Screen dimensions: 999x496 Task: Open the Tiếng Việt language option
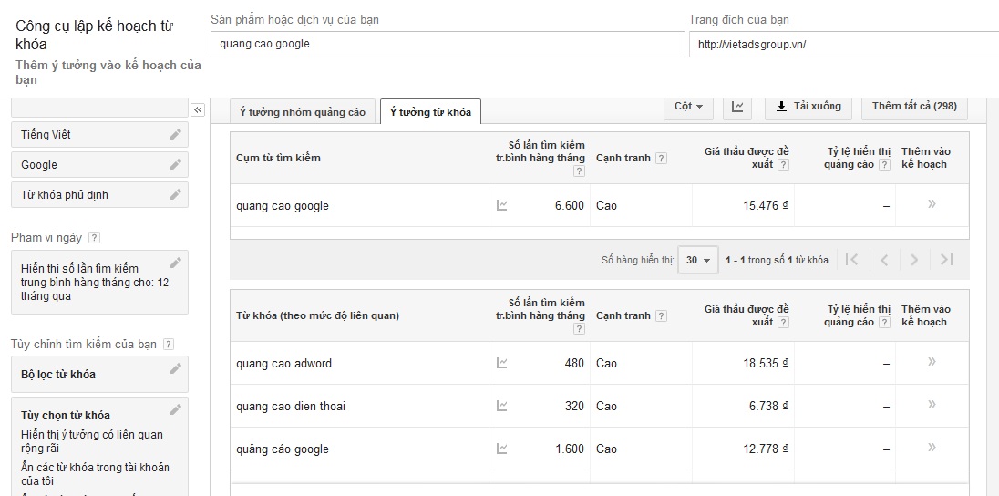tap(100, 135)
